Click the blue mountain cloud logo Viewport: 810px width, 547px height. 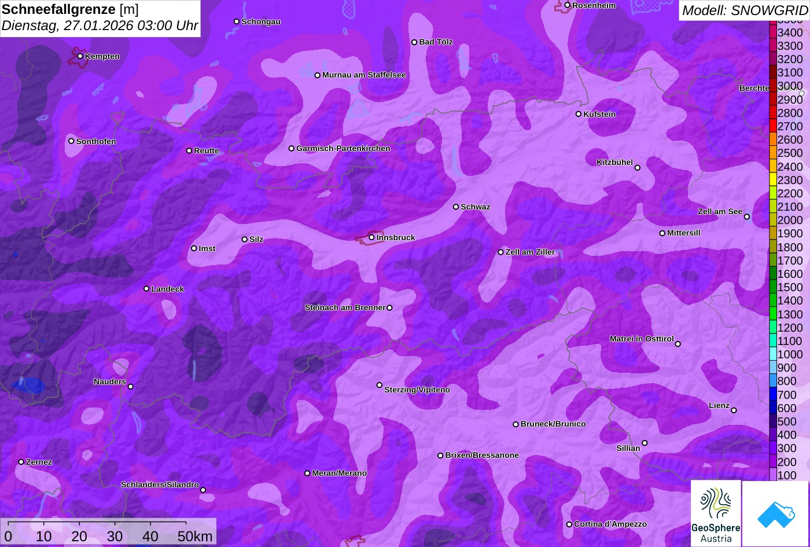776,513
